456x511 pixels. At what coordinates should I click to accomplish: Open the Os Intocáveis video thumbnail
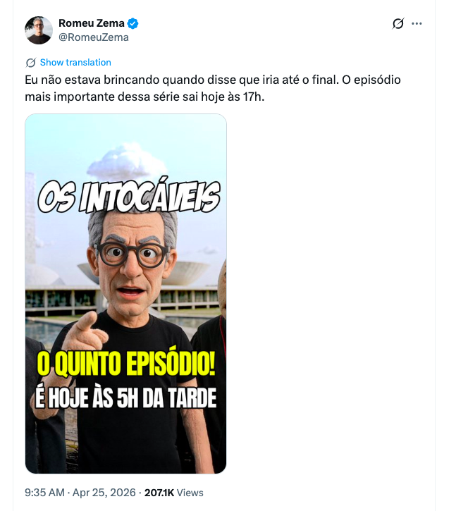click(x=125, y=293)
